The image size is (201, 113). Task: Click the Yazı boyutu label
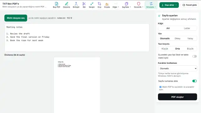click(x=164, y=44)
